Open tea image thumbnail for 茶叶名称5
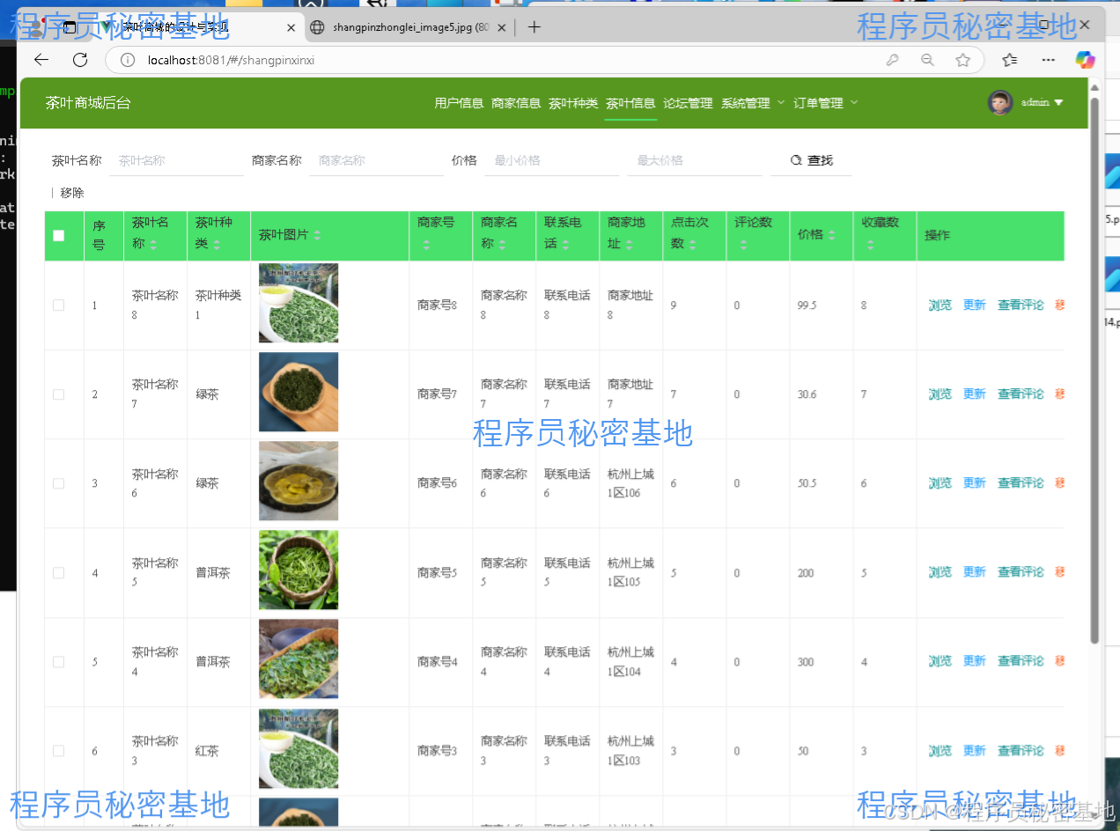Image resolution: width=1120 pixels, height=831 pixels. [x=298, y=570]
